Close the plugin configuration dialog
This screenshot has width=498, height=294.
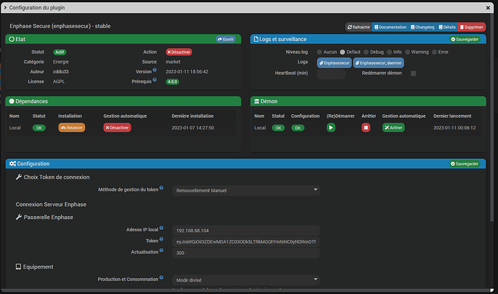coord(488,8)
